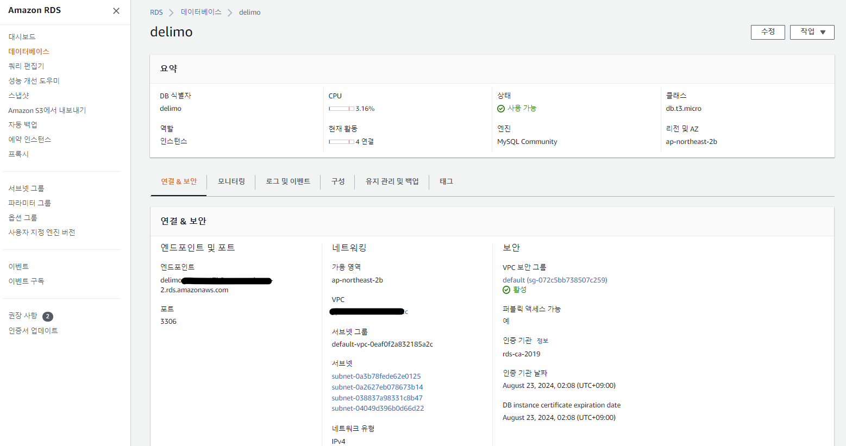The image size is (846, 446).
Task: Open 이벤트 구독 in the sidebar
Action: (26, 281)
